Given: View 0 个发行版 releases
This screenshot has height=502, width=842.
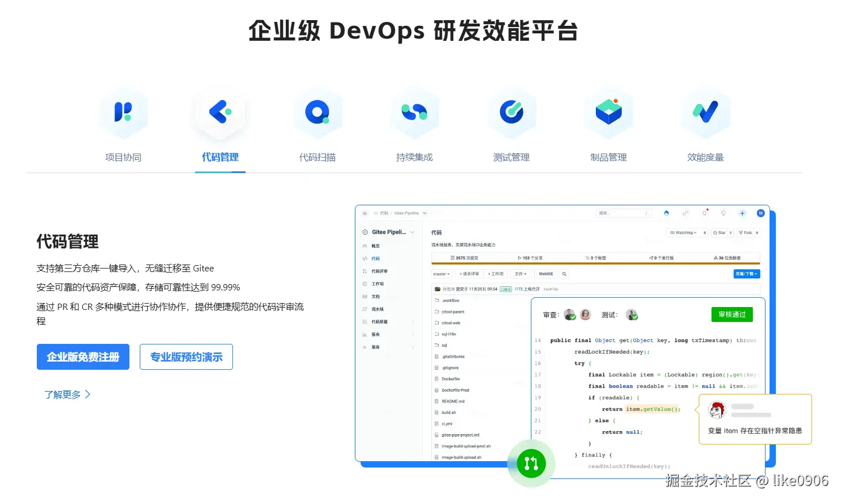Looking at the screenshot, I should [x=661, y=258].
